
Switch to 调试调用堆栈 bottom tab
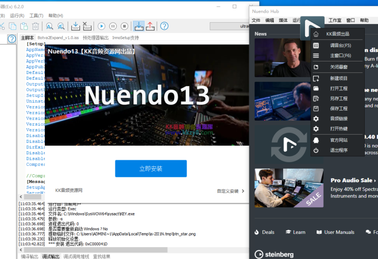(76, 256)
